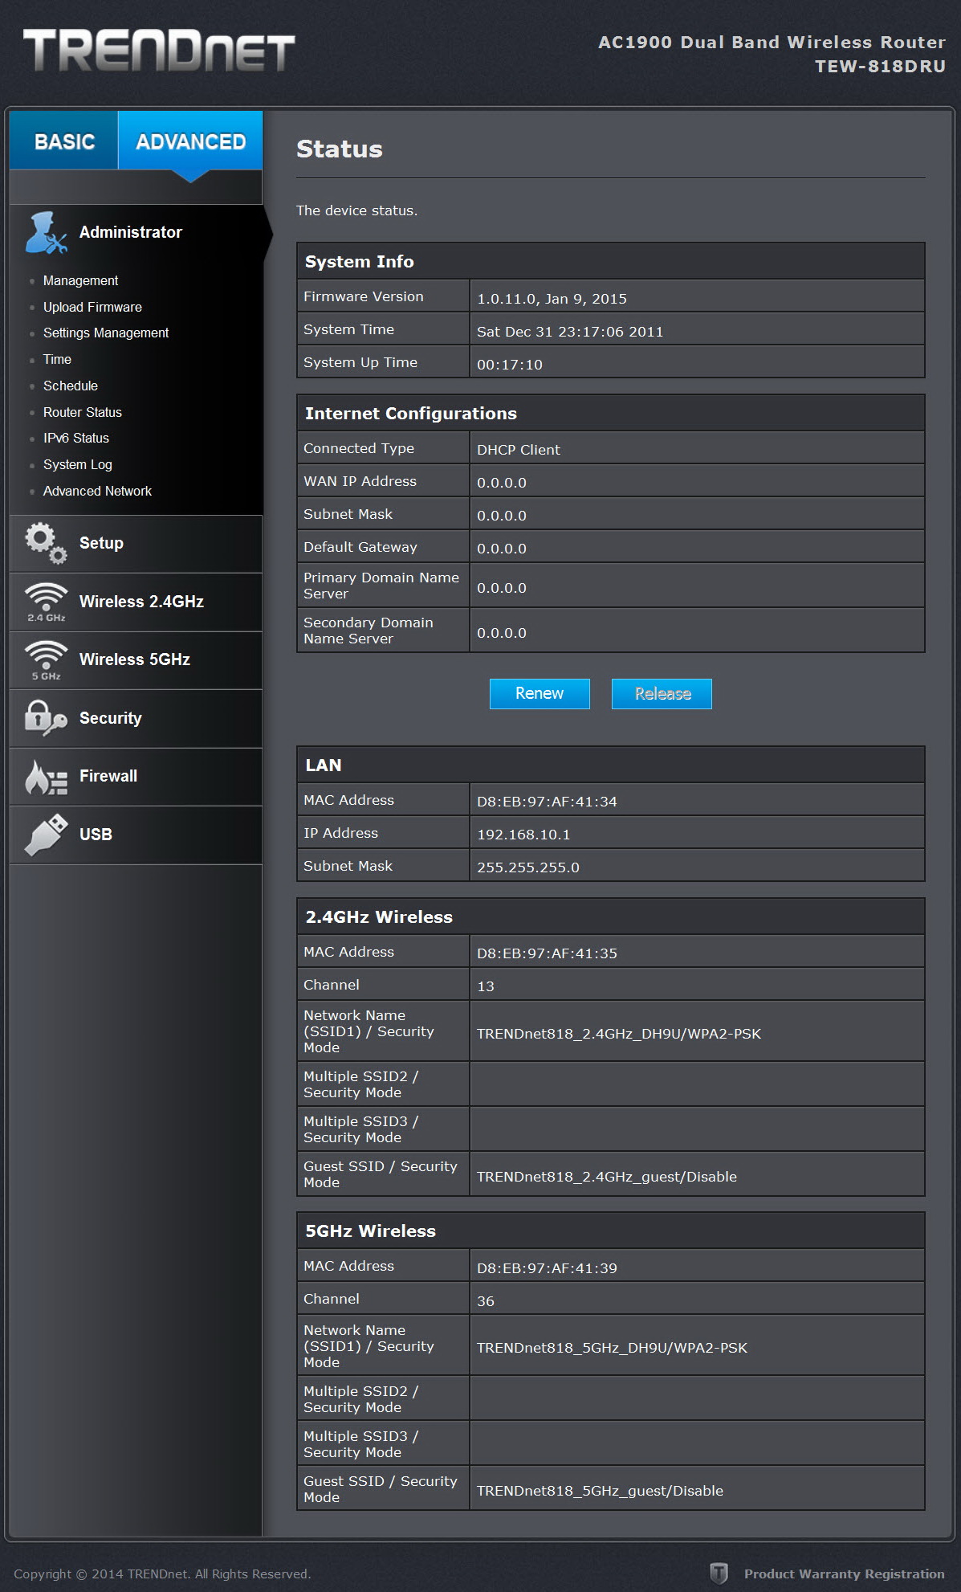Click the Status page heading
Screen dimensions: 961x1592
coord(340,149)
